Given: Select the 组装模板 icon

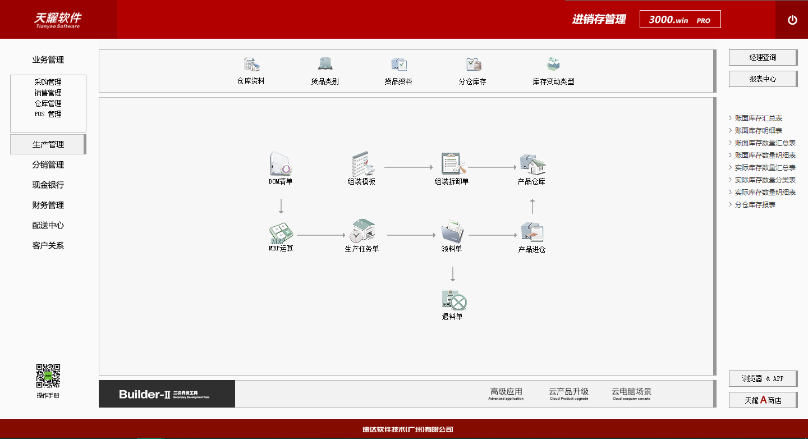Looking at the screenshot, I should 362,164.
